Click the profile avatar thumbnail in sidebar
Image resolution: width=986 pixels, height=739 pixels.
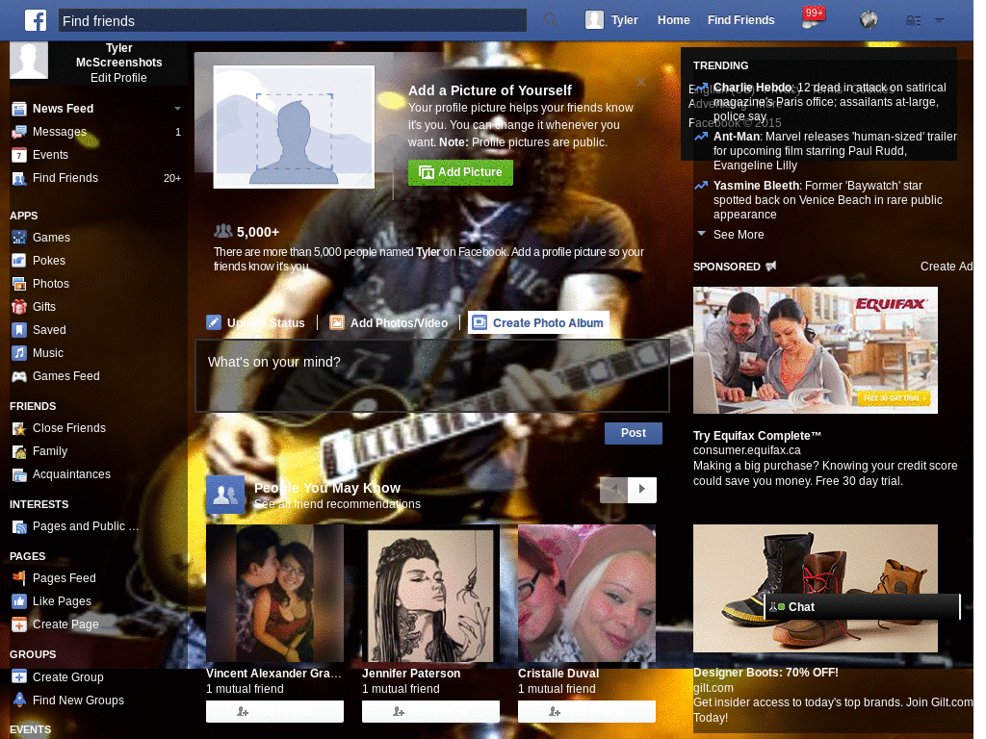[x=29, y=60]
